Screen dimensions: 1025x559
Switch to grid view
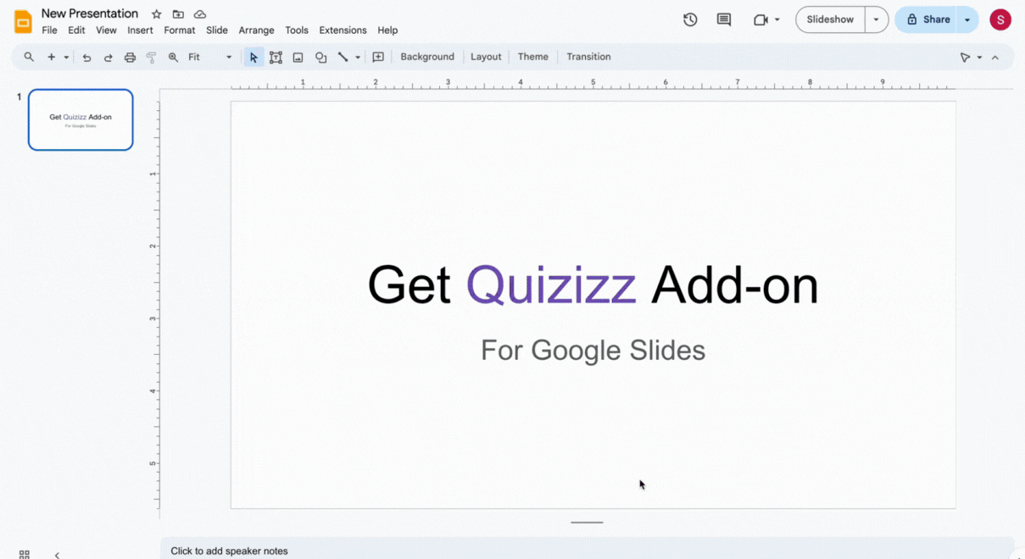(25, 554)
